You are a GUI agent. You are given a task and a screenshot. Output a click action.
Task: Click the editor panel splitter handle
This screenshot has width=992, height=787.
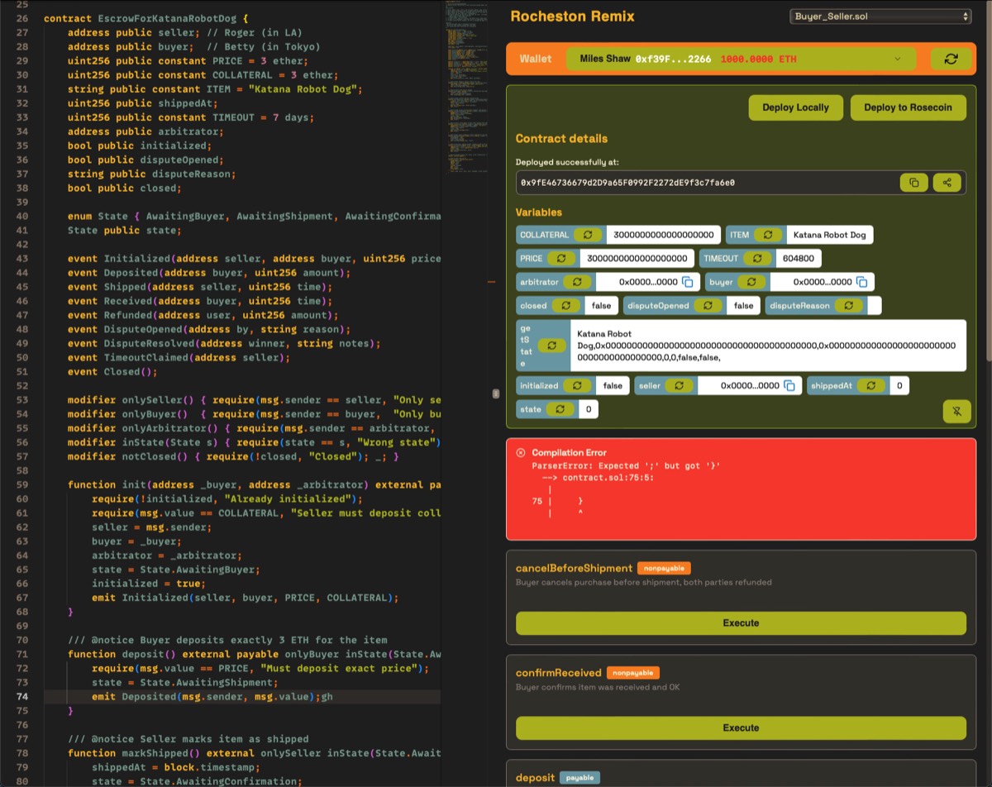click(496, 393)
